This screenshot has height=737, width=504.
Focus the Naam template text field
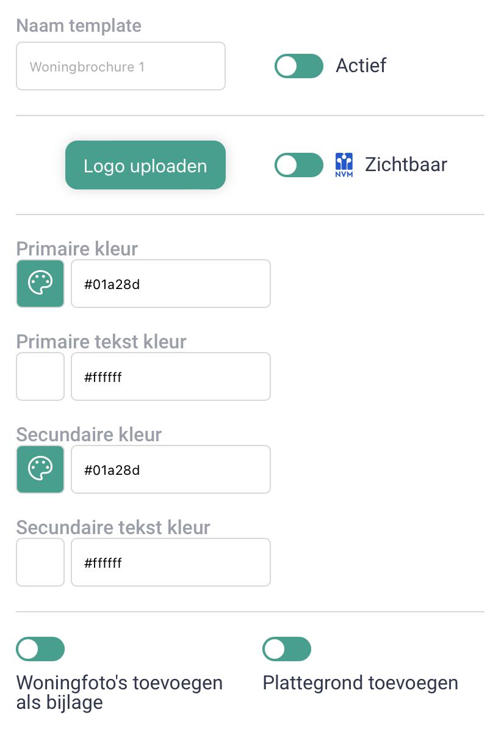(x=121, y=66)
